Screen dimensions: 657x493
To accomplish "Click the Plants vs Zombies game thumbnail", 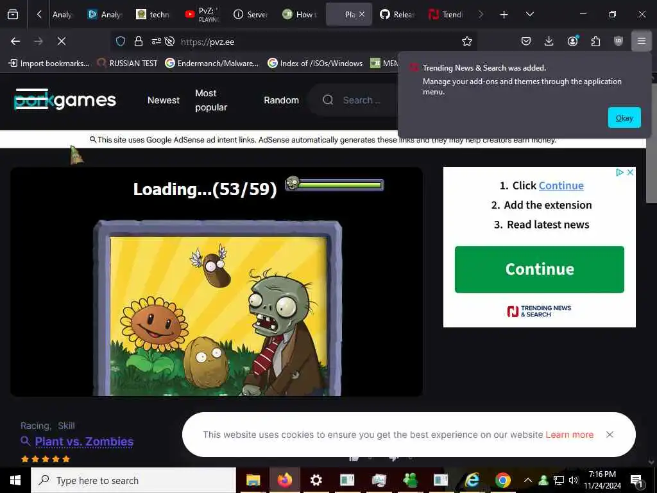I will point(218,307).
